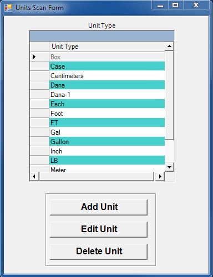Select the LB unit row
The width and height of the screenshot is (213, 277).
(x=107, y=160)
